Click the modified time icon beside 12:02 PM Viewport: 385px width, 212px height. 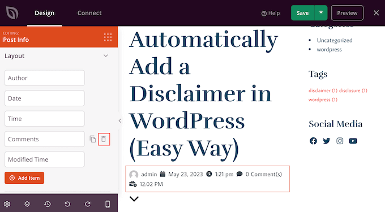[x=133, y=184]
